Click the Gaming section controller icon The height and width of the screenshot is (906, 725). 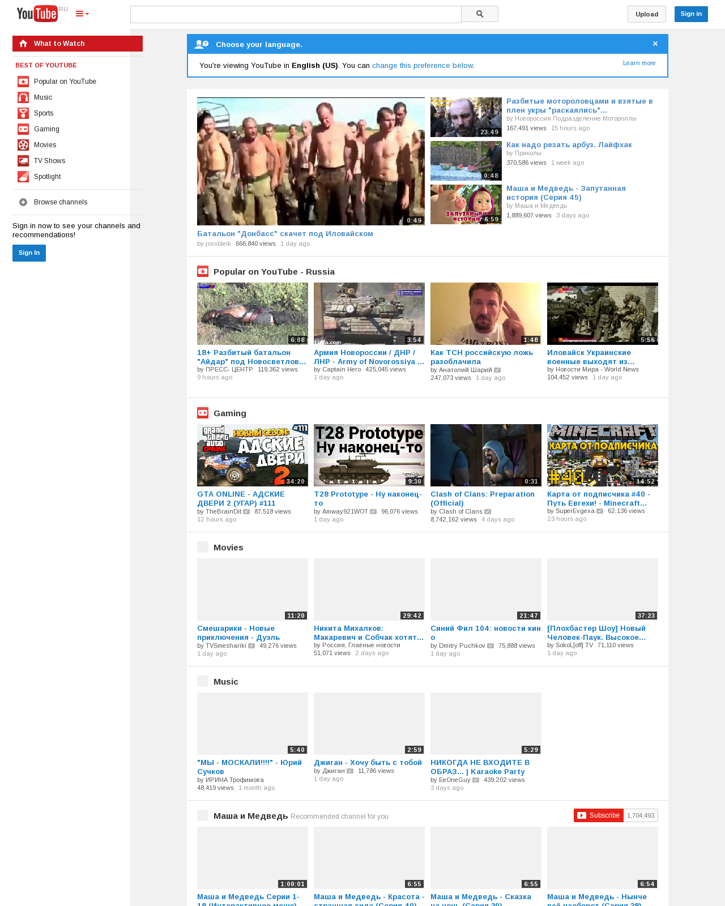pos(203,413)
